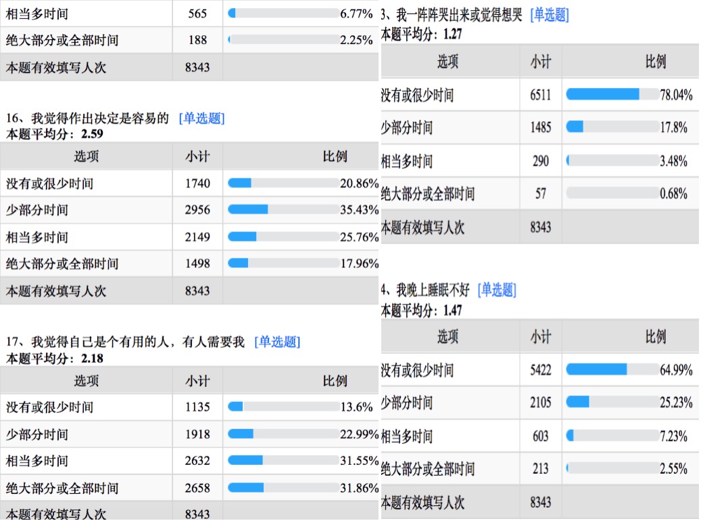Click the 小计 header in the sleep question table
703x521 pixels.
[x=541, y=336]
